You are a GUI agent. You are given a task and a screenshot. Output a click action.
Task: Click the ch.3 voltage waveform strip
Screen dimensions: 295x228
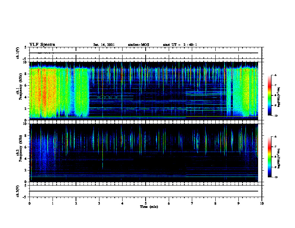pyautogui.click(x=146, y=191)
